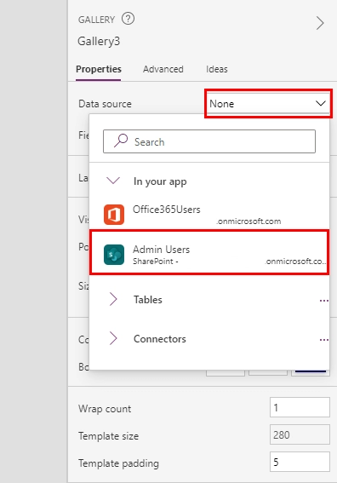Screen dimensions: 337x483
Task: Switch to the Ideas tab
Action: pos(217,69)
